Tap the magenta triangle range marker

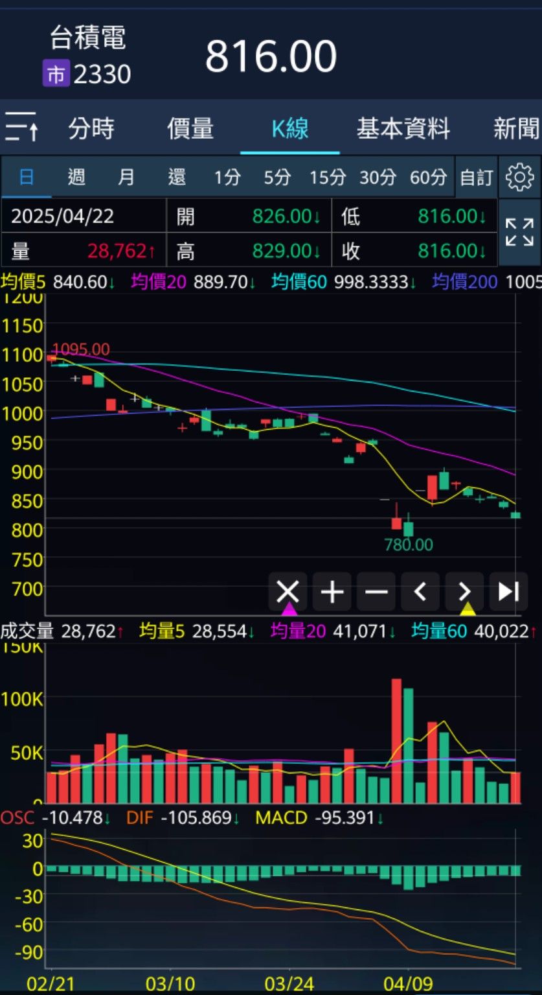[289, 609]
